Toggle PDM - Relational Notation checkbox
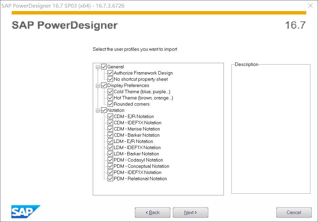This screenshot has height=222, width=318. (110, 178)
